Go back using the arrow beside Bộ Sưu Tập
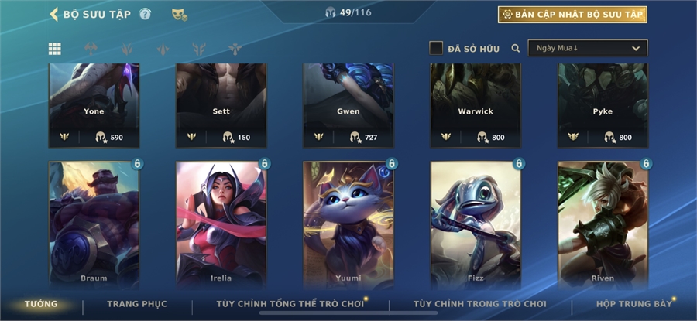 [53, 14]
